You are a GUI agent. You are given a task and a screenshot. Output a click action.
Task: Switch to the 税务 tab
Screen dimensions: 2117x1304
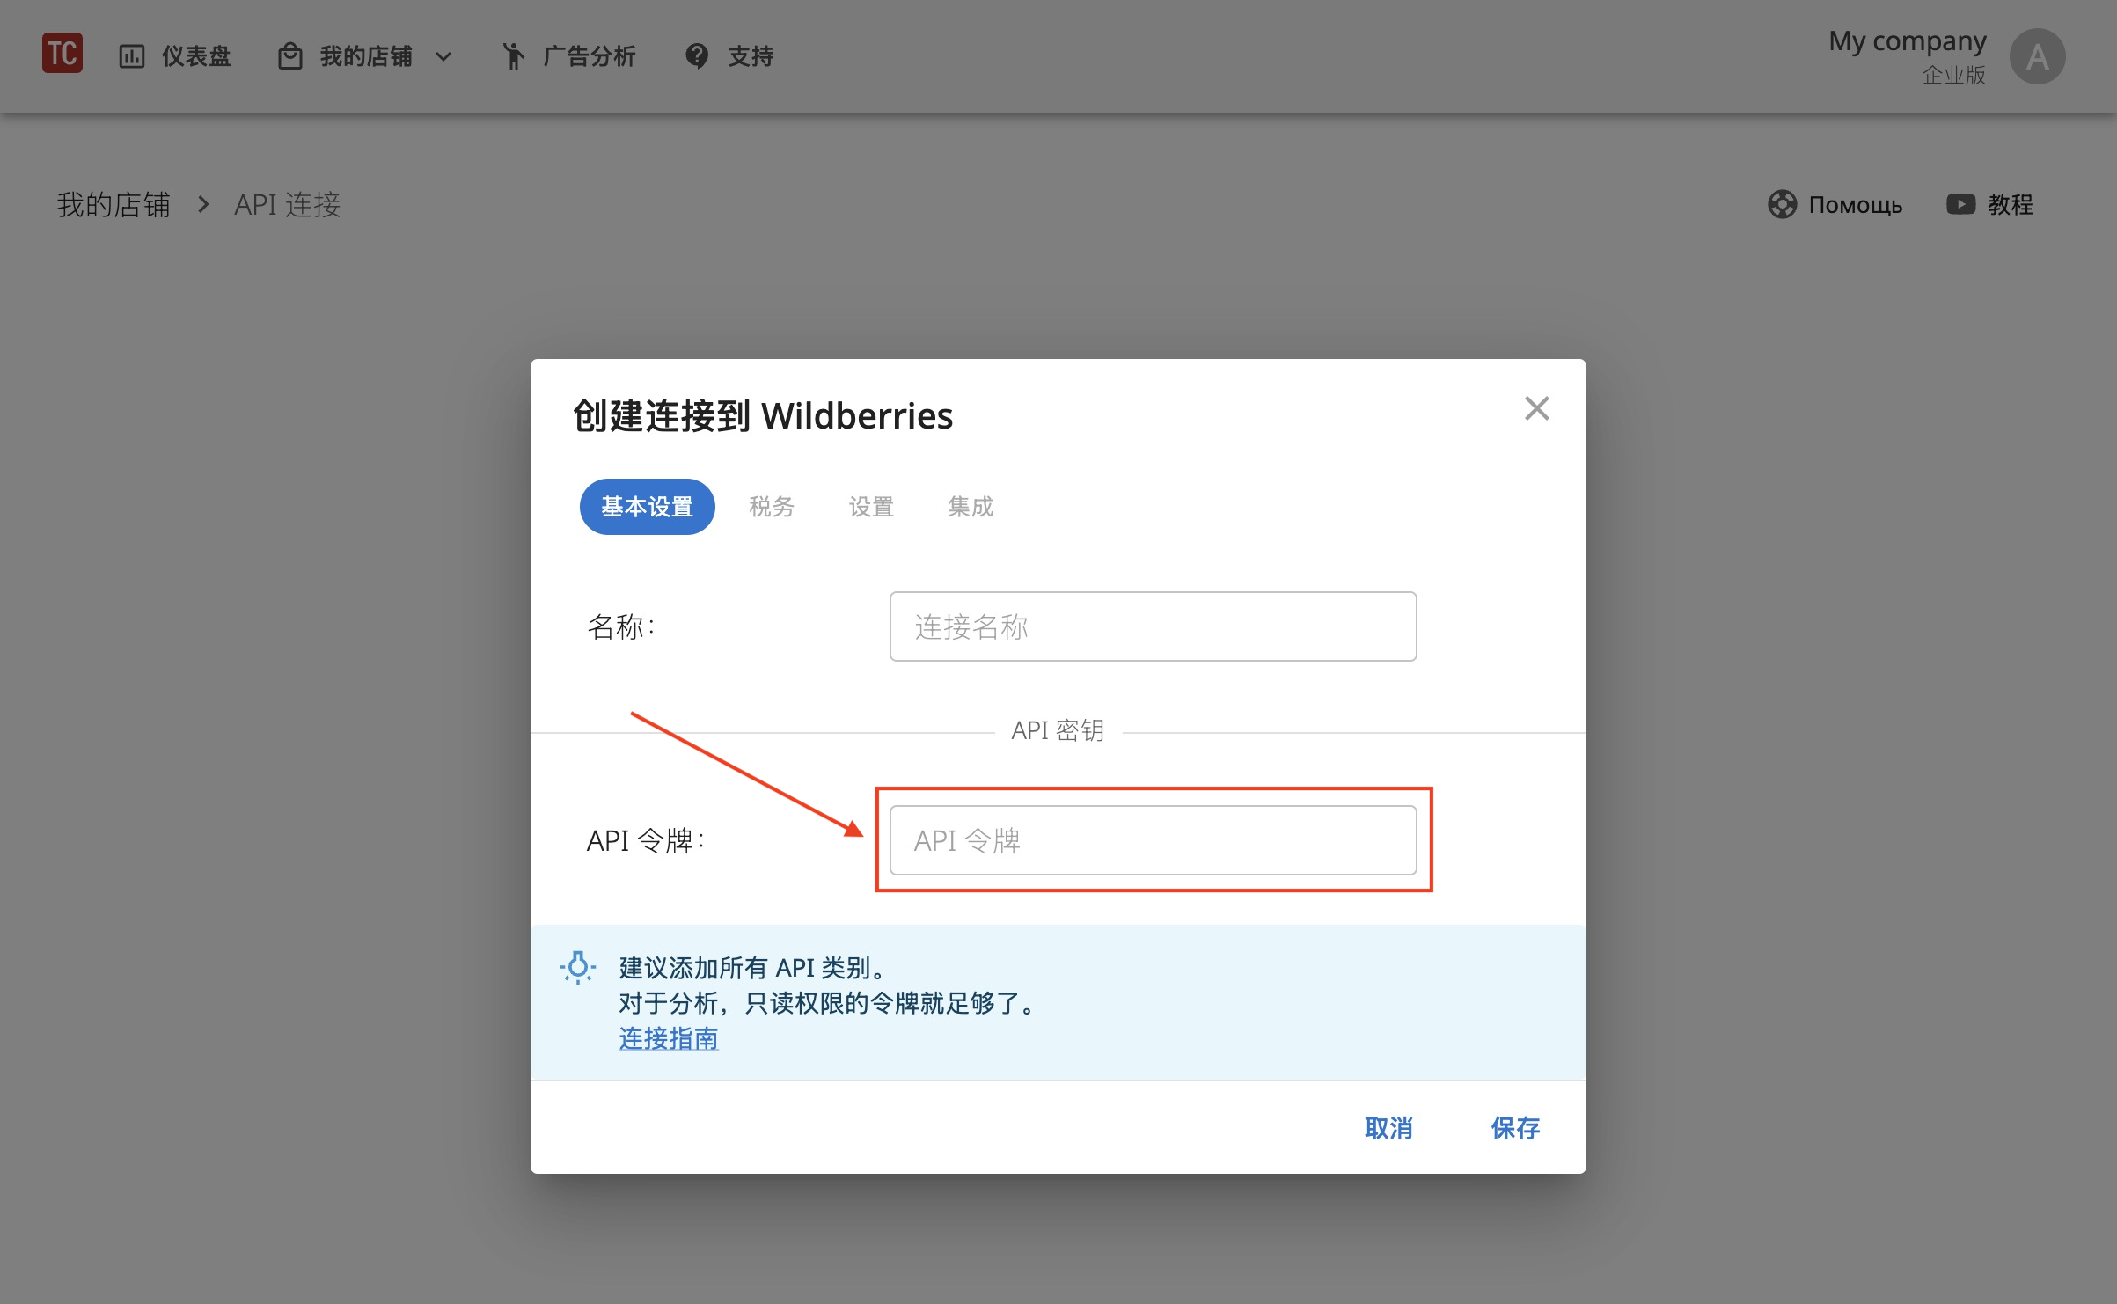click(x=772, y=507)
